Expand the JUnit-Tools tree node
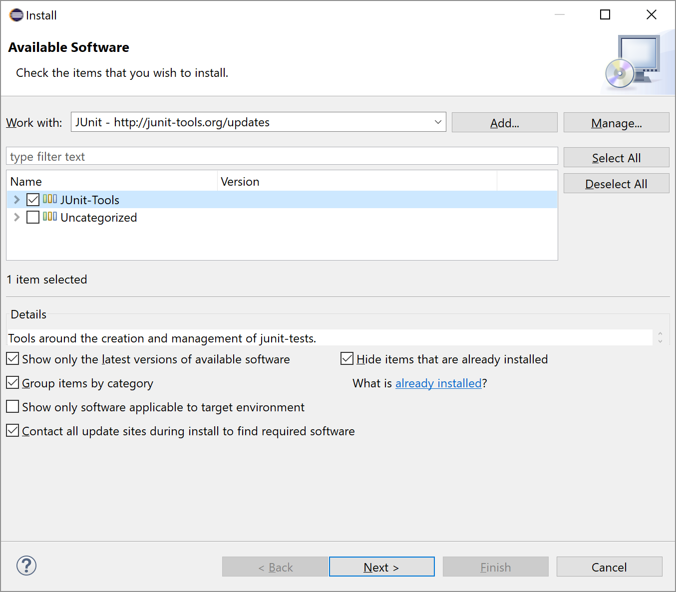Viewport: 676px width, 592px height. click(17, 200)
